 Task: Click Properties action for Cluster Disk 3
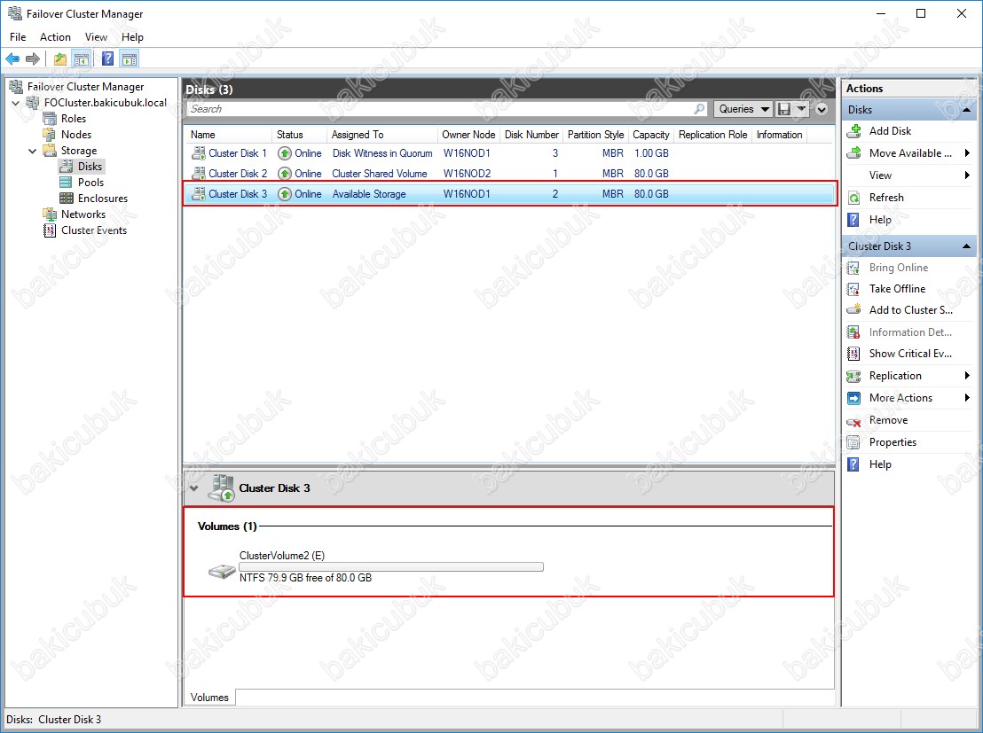pyautogui.click(x=893, y=442)
